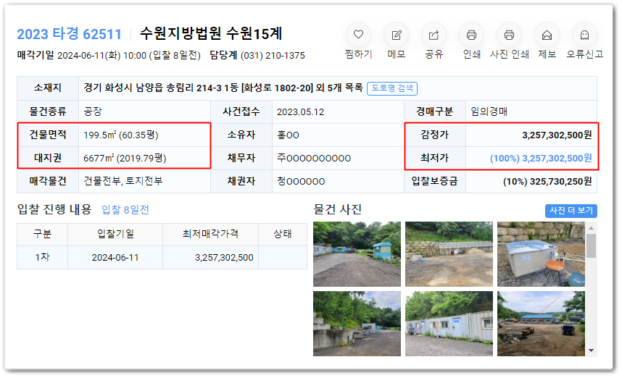The width and height of the screenshot is (622, 378).
Task: Open the photo of blue guard booth on road
Action: pyautogui.click(x=357, y=254)
